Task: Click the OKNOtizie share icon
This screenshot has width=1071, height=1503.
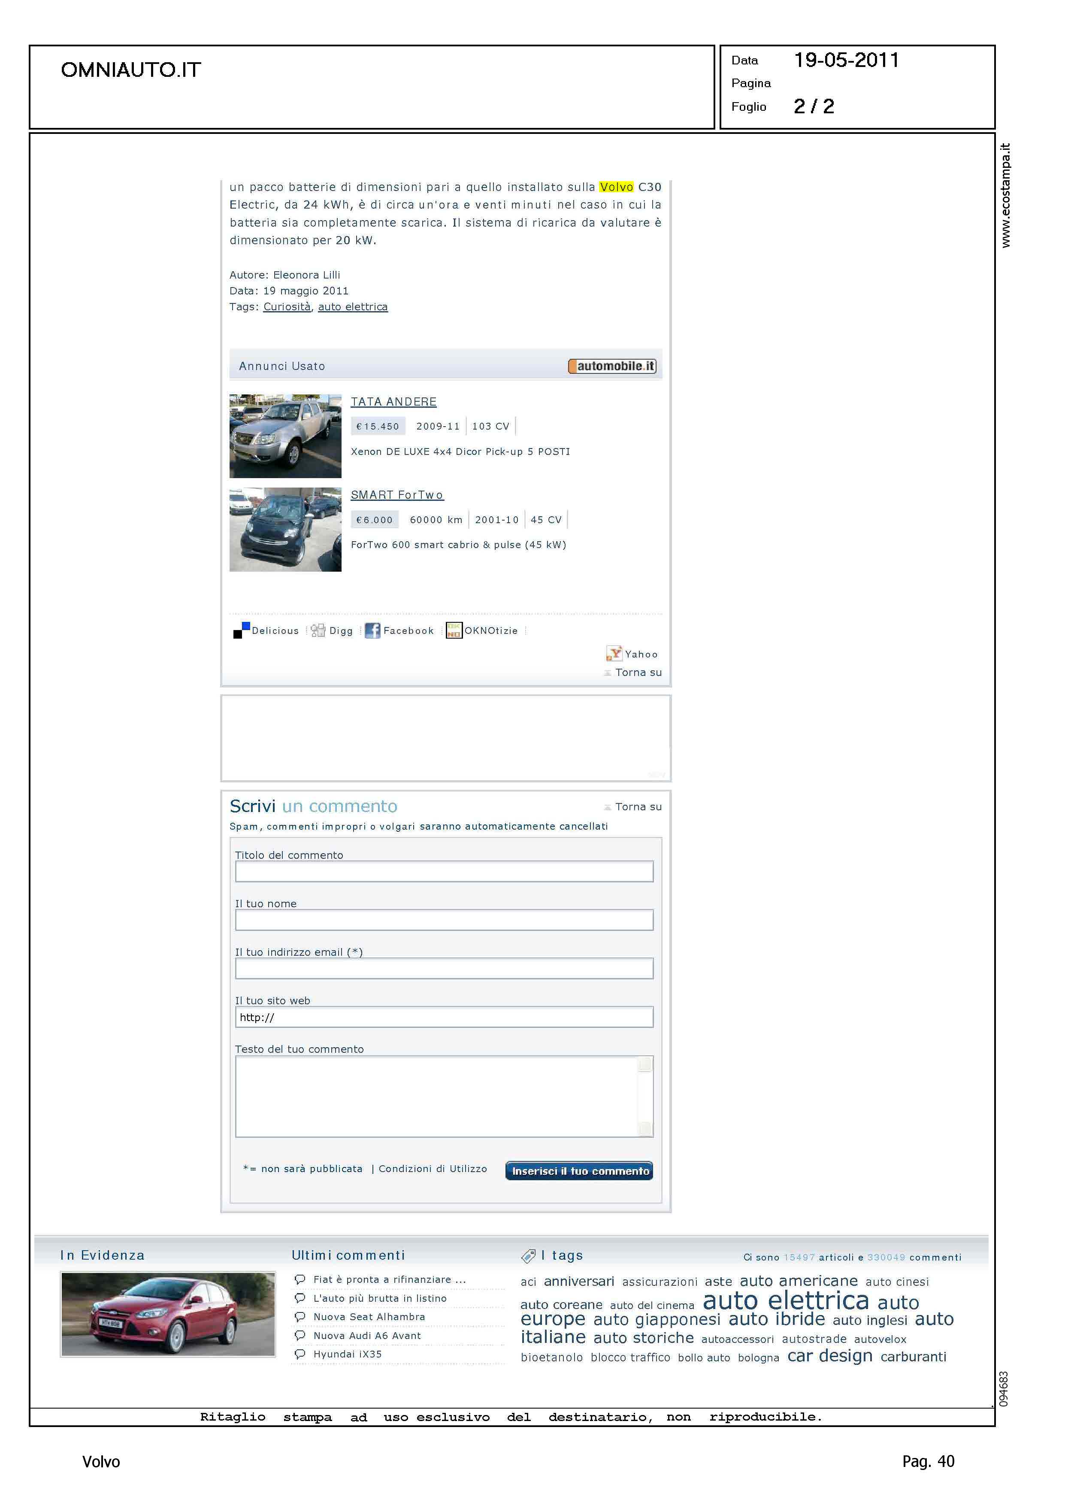Action: [x=454, y=630]
